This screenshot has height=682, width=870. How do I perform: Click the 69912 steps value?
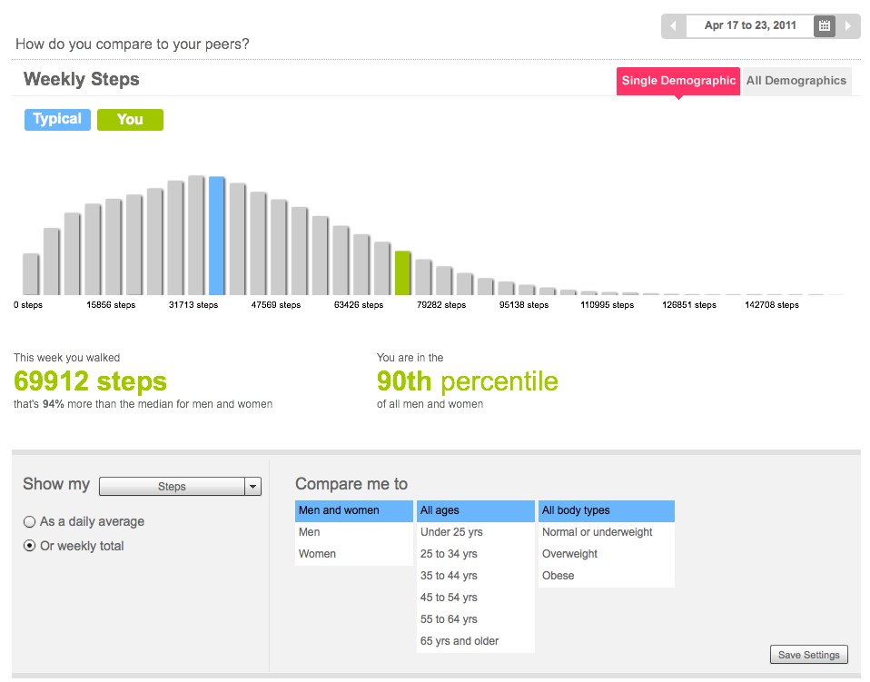90,381
